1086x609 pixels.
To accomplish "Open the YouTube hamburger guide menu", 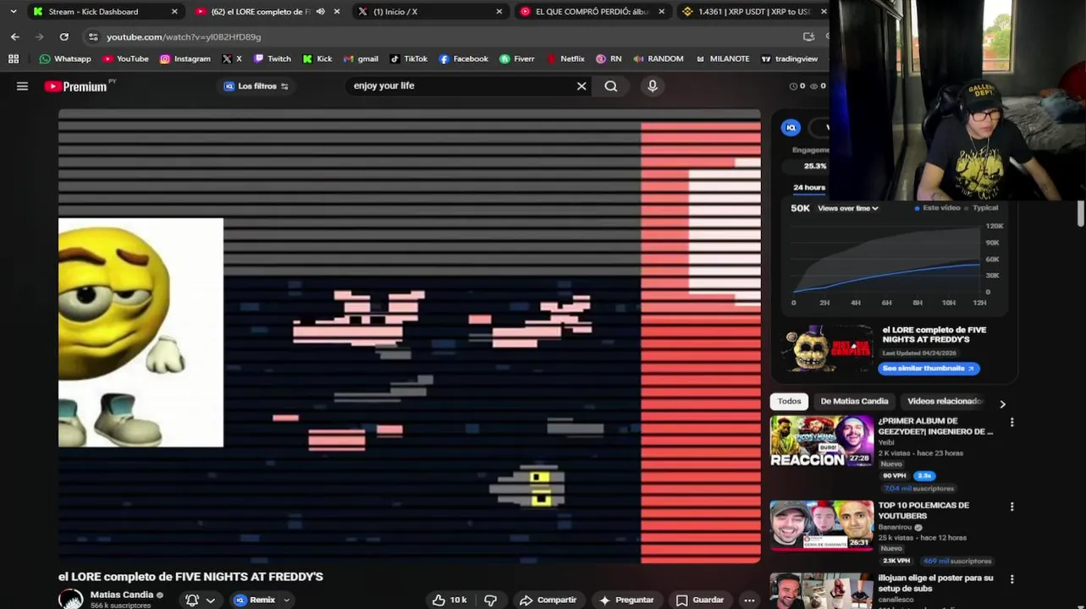I will pos(23,86).
